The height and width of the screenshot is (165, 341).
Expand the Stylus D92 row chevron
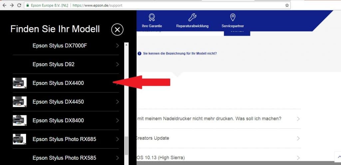click(118, 64)
